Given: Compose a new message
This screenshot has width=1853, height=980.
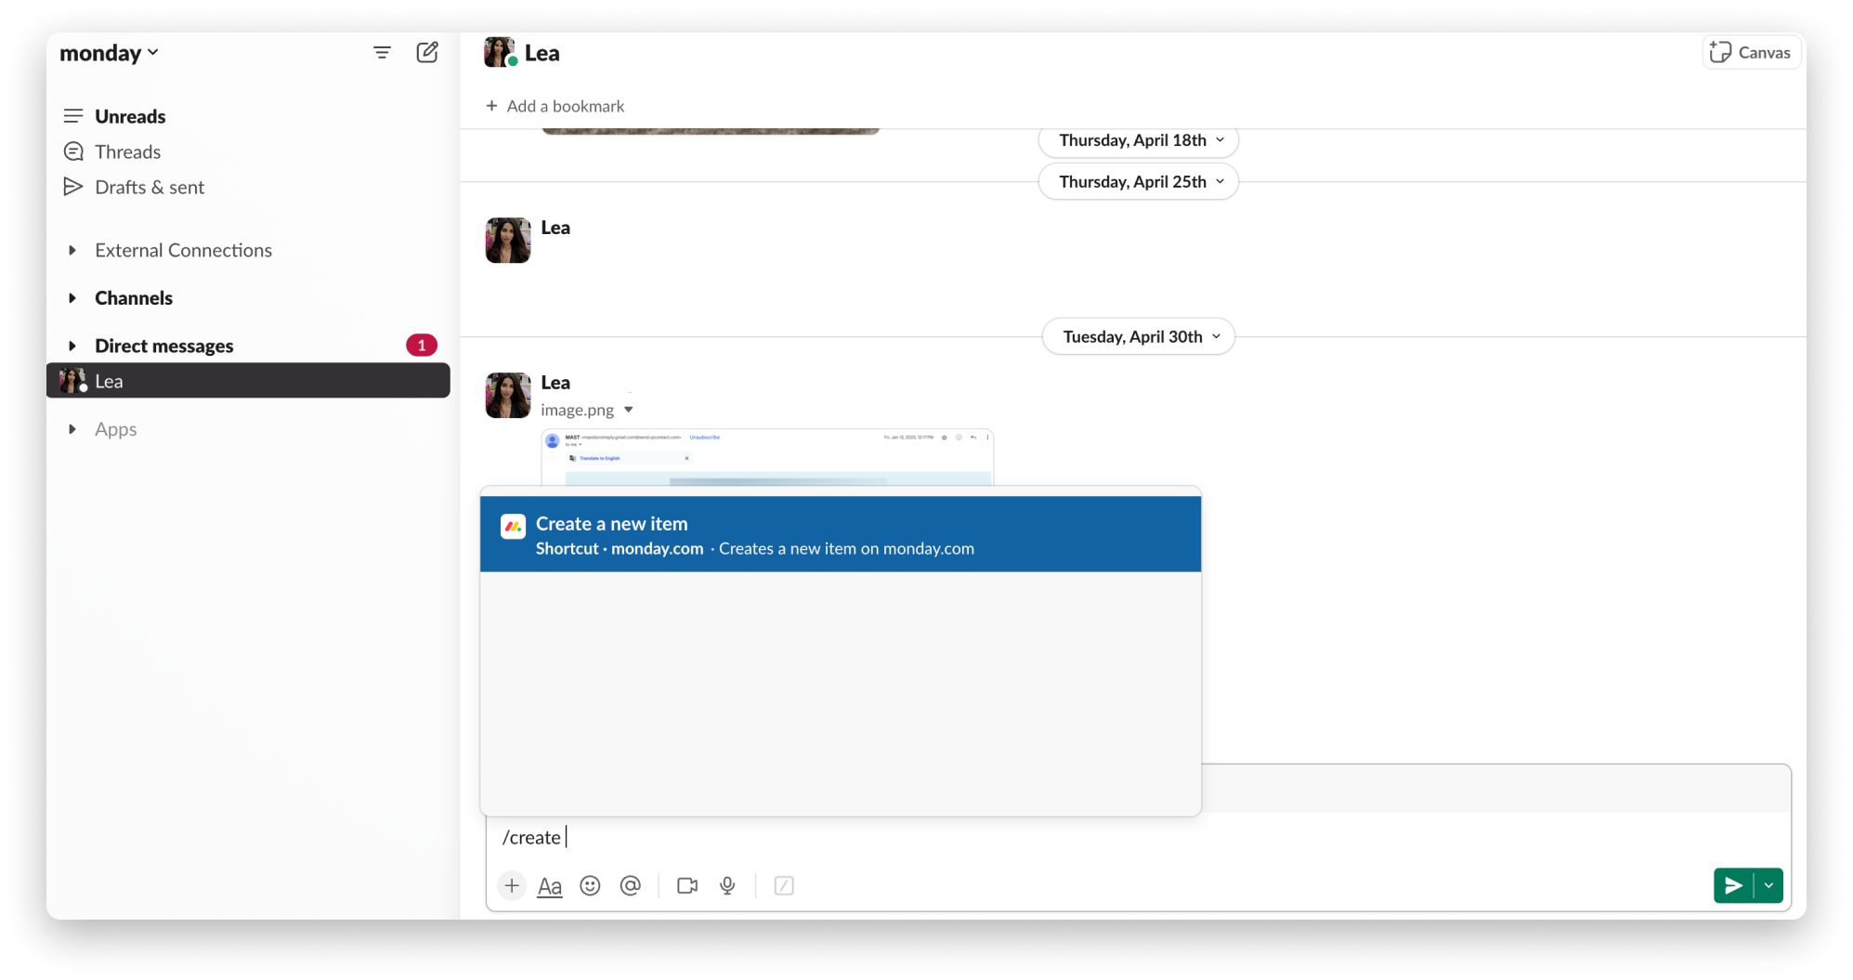Looking at the screenshot, I should point(427,52).
